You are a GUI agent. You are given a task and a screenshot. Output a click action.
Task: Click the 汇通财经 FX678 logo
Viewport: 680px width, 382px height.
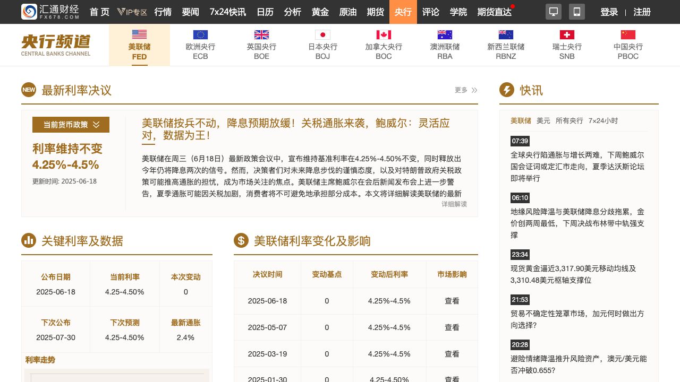[50, 12]
